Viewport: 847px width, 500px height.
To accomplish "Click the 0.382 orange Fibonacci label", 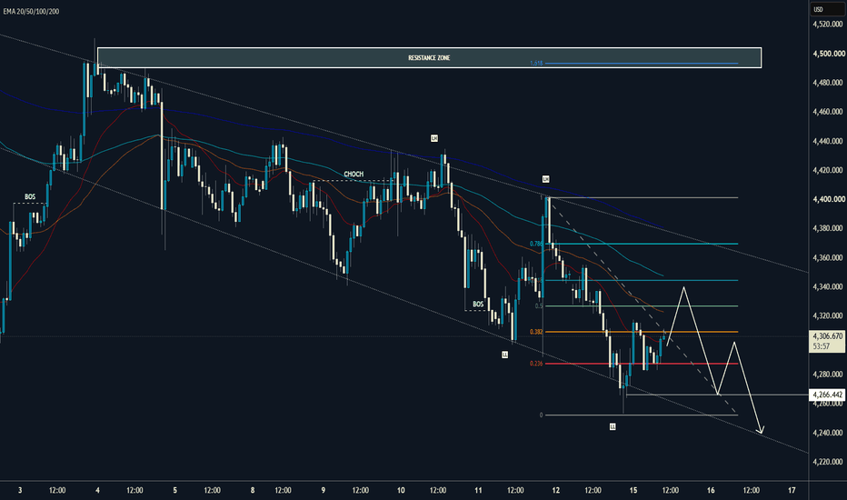I will [x=536, y=332].
